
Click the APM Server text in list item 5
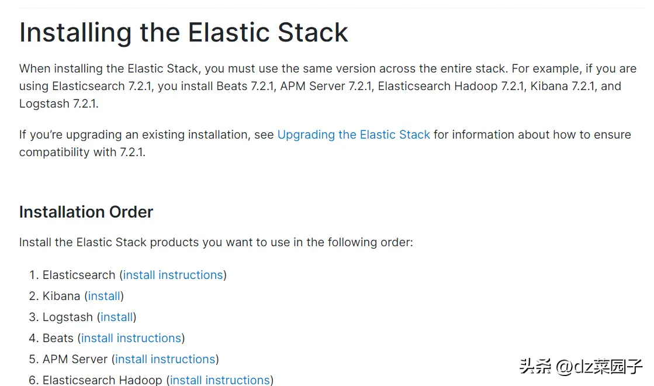[75, 359]
